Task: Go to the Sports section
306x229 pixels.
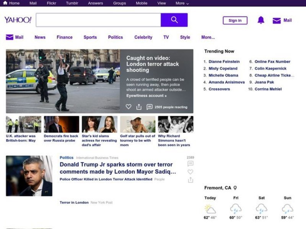Action: pos(90,37)
